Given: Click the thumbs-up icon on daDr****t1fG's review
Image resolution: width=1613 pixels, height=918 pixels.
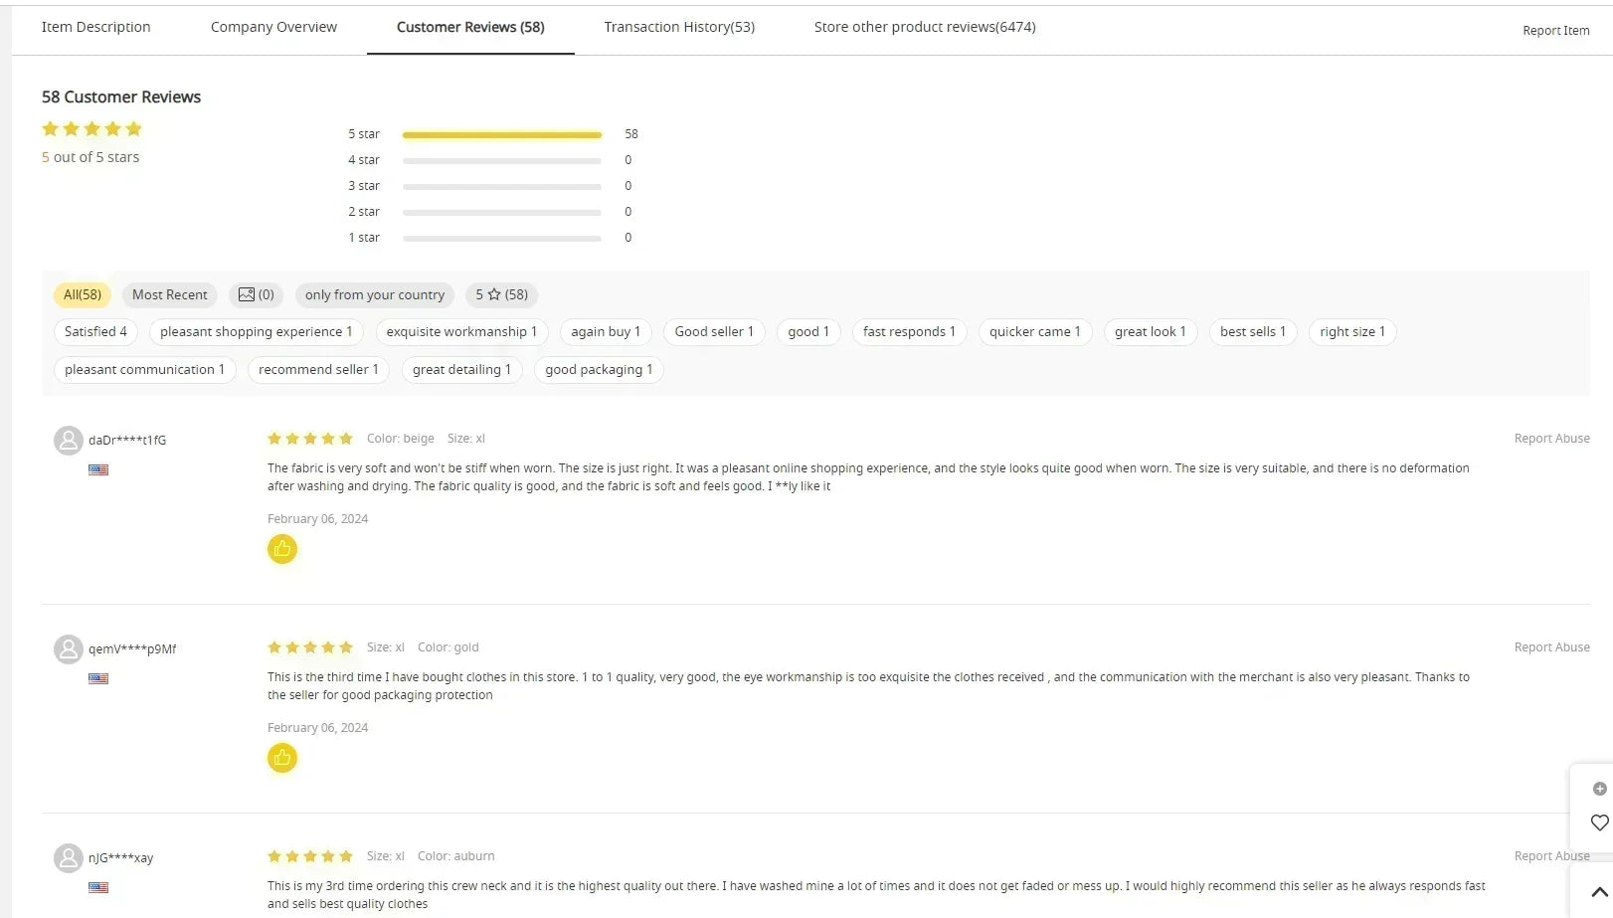Looking at the screenshot, I should coord(282,549).
